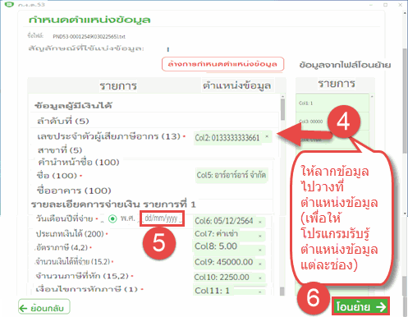This screenshot has width=408, height=317.
Task: Click the delimiter symbol field after สัญลักษณ์ที่ใช้แบ่งข้อมูล
Action: point(168,49)
